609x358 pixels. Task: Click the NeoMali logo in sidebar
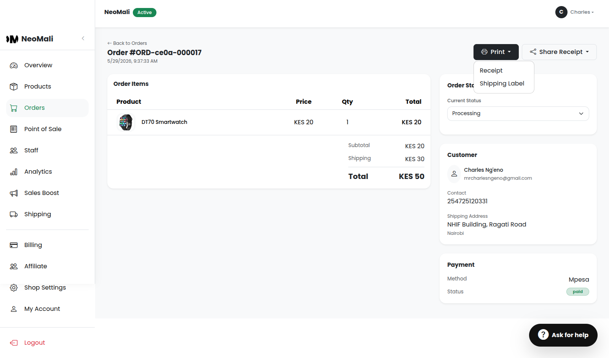[30, 39]
